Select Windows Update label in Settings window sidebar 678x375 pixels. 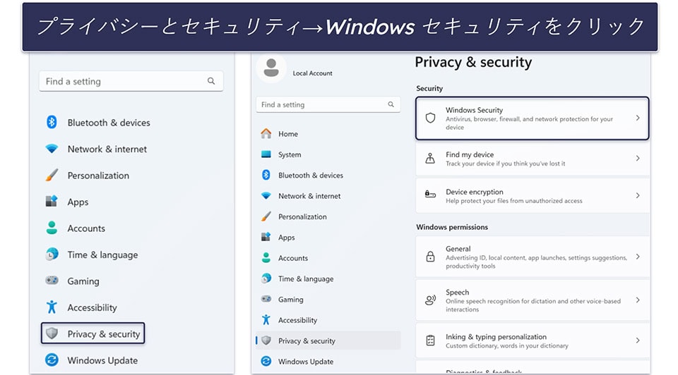pyautogui.click(x=306, y=362)
